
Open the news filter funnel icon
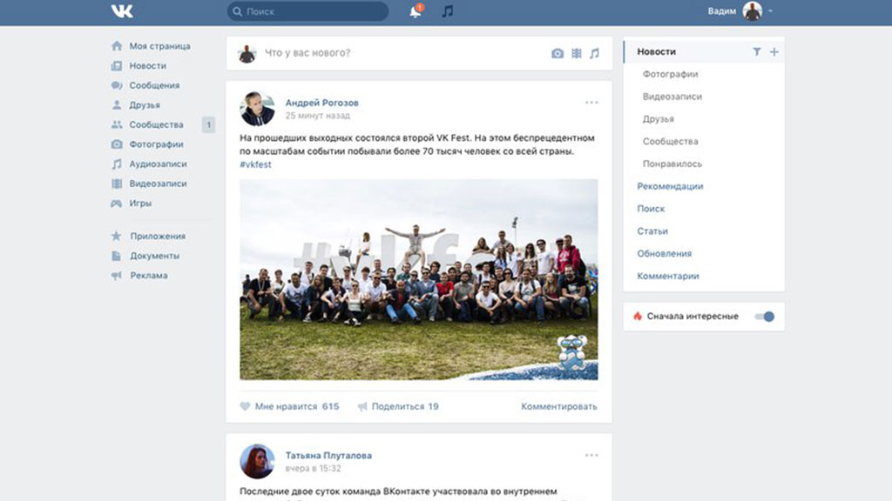tap(756, 52)
